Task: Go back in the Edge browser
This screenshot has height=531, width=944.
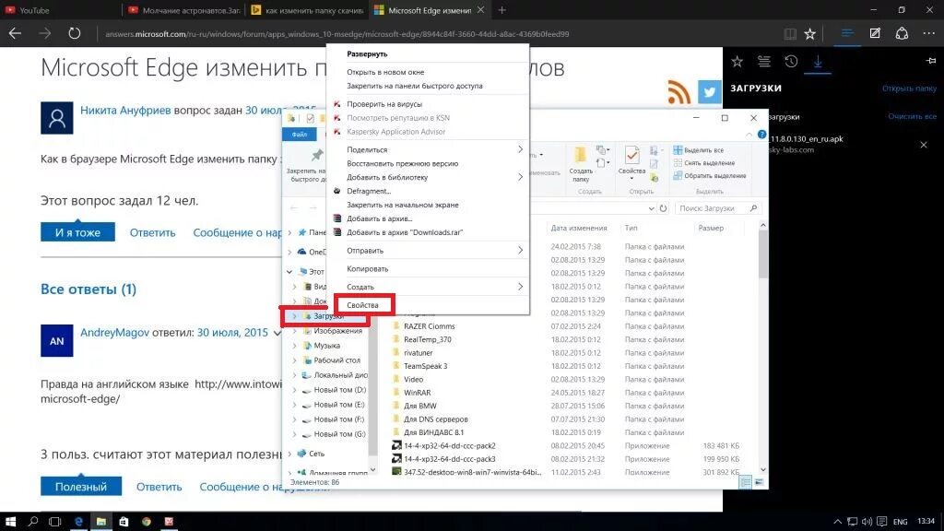Action: click(15, 34)
